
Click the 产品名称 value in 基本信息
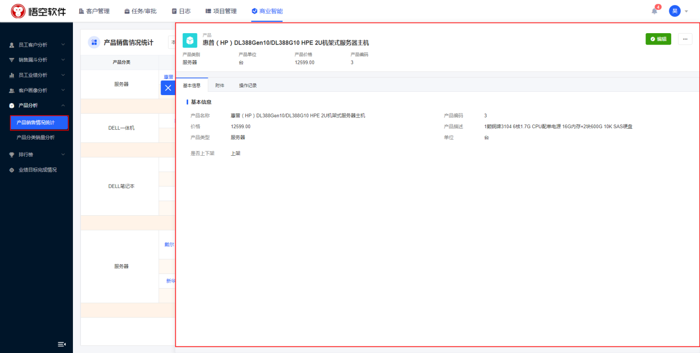pos(298,115)
